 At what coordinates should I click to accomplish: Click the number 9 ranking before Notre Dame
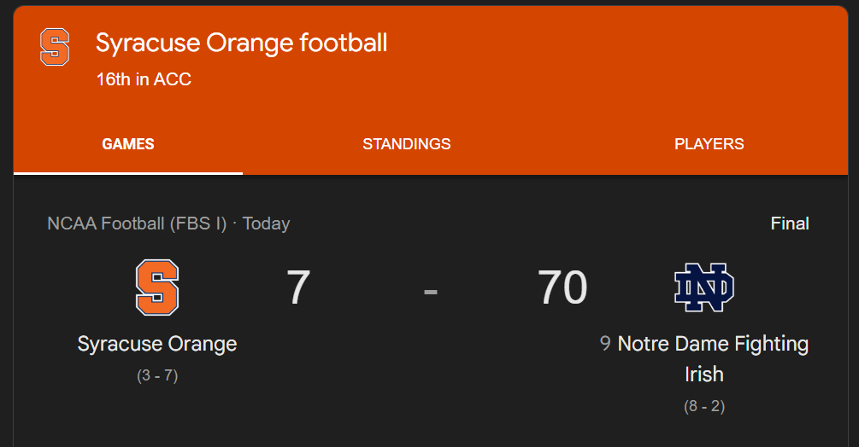tap(605, 344)
